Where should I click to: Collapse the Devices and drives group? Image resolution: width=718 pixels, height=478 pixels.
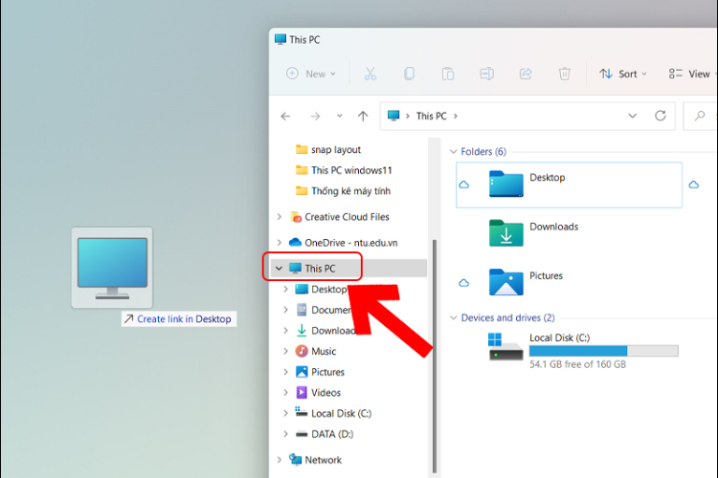point(453,317)
